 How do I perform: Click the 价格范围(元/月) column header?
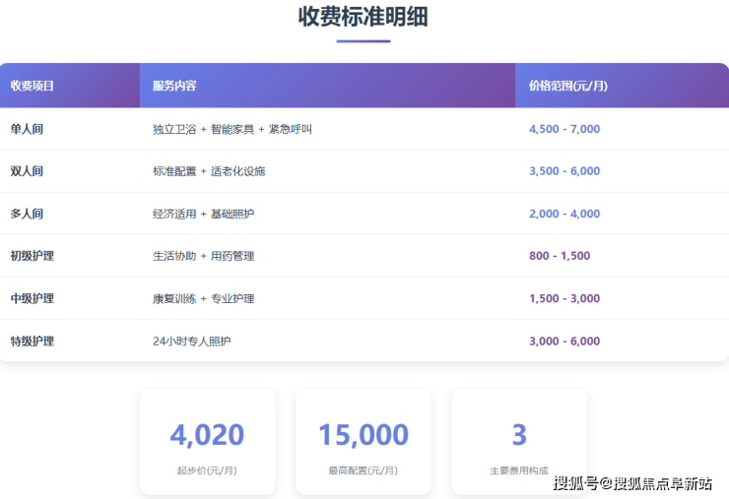tap(567, 86)
